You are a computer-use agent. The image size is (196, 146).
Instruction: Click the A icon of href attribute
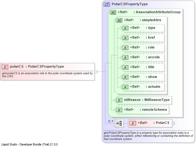pos(125,38)
